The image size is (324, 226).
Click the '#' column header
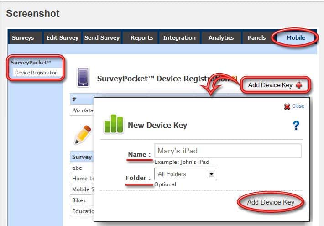tap(82, 100)
